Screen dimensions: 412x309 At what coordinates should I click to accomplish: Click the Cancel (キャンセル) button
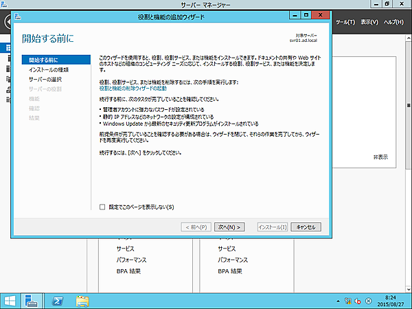click(x=306, y=227)
